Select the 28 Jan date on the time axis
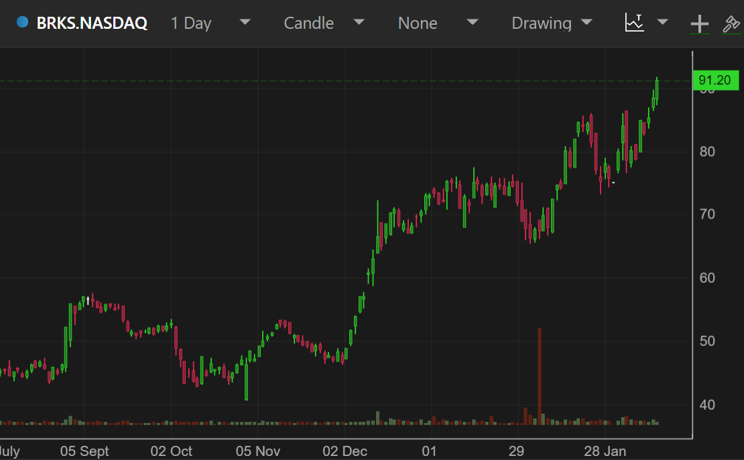This screenshot has width=744, height=460. [x=605, y=451]
